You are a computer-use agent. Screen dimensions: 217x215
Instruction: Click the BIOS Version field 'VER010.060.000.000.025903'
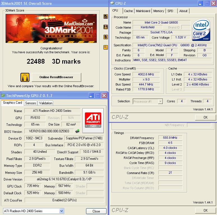click(x=49, y=131)
